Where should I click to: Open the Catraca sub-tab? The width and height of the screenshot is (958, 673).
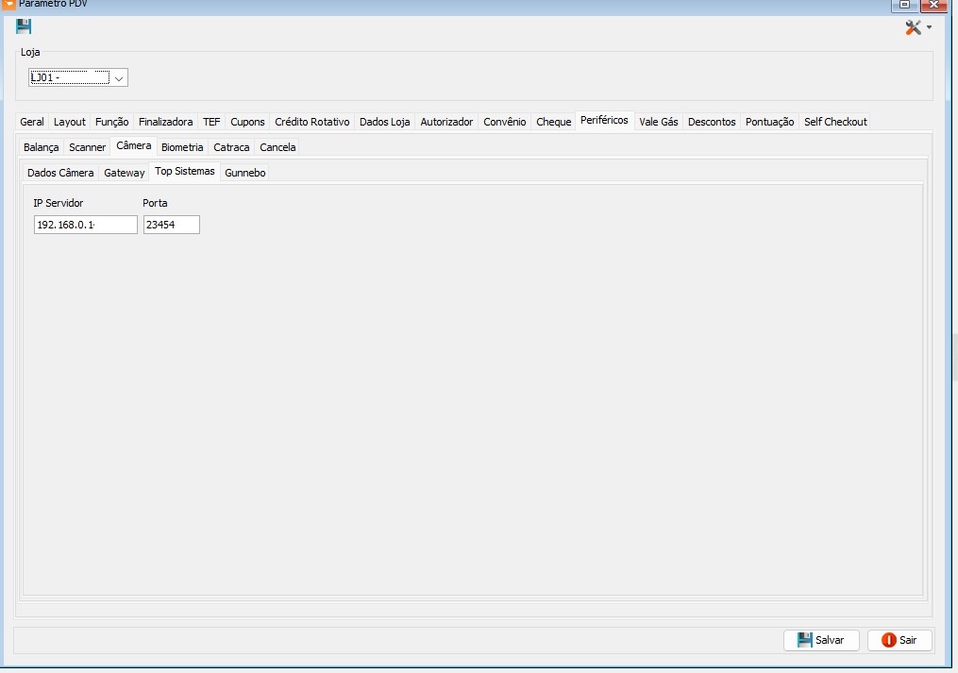231,147
